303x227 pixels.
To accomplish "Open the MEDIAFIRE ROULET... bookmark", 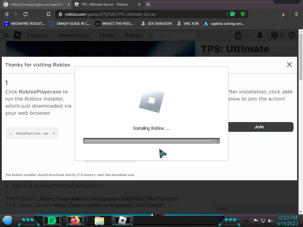I will pos(25,24).
